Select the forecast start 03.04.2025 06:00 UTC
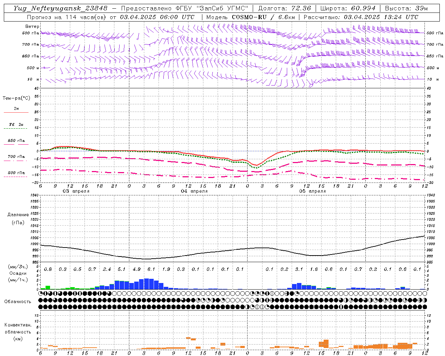The height and width of the screenshot is (356, 445). click(x=157, y=17)
